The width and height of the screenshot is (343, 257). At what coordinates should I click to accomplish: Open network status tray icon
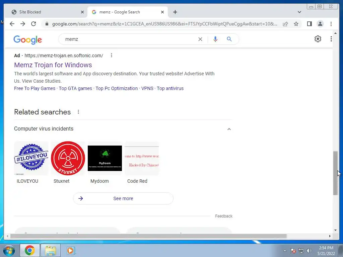[301, 251]
